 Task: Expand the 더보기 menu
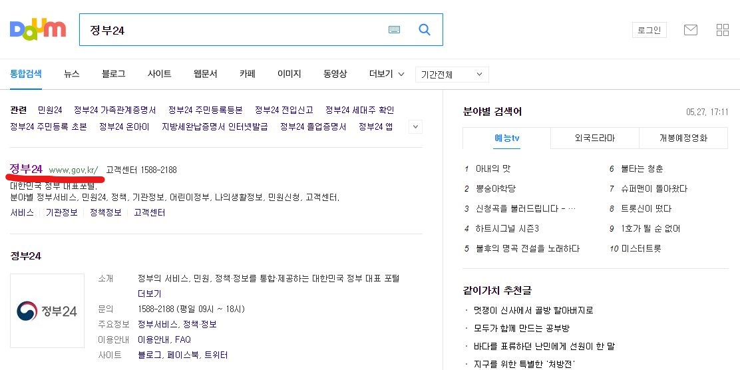pos(387,74)
